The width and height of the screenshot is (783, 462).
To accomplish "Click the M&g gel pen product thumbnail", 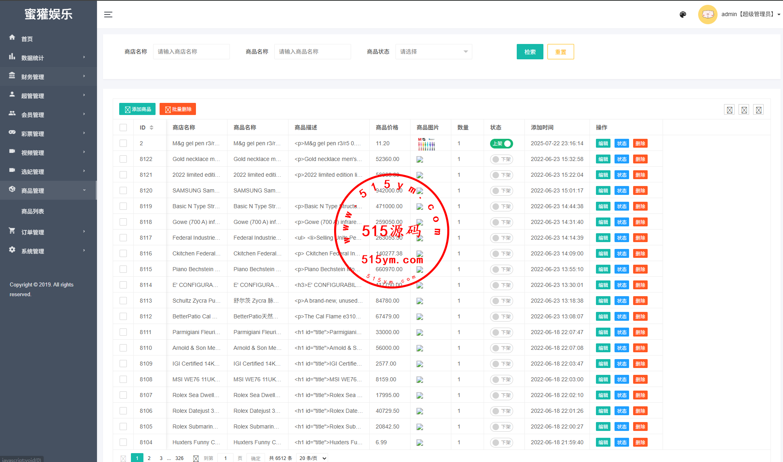I will 426,144.
